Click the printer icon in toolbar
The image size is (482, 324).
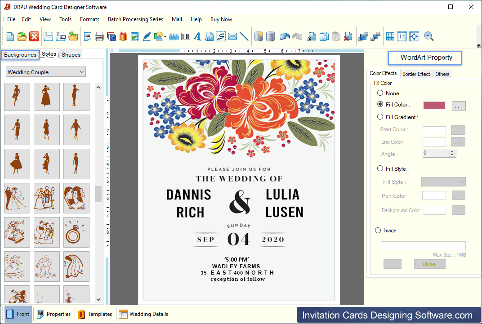pyautogui.click(x=99, y=36)
